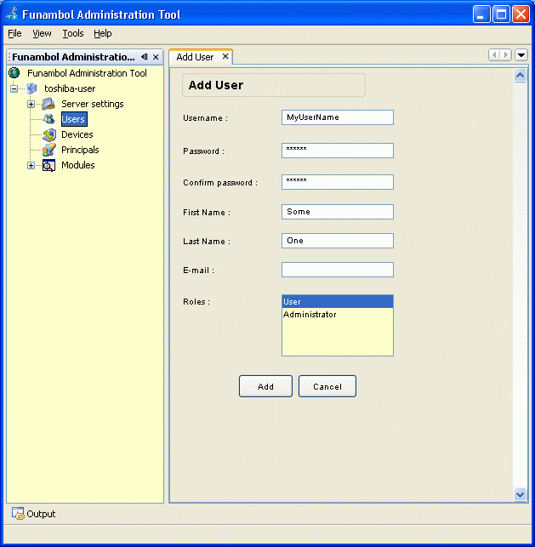Select Server settings tree item
Viewport: 535px width, 547px height.
tap(93, 104)
